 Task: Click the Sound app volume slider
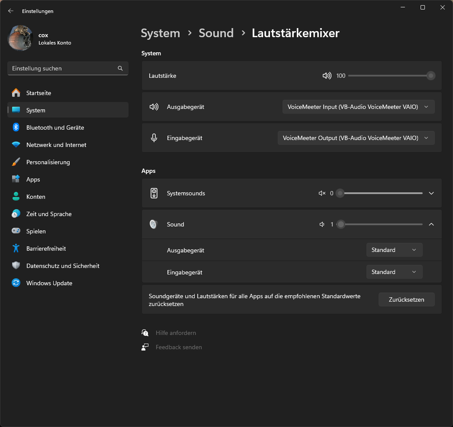[x=379, y=224]
